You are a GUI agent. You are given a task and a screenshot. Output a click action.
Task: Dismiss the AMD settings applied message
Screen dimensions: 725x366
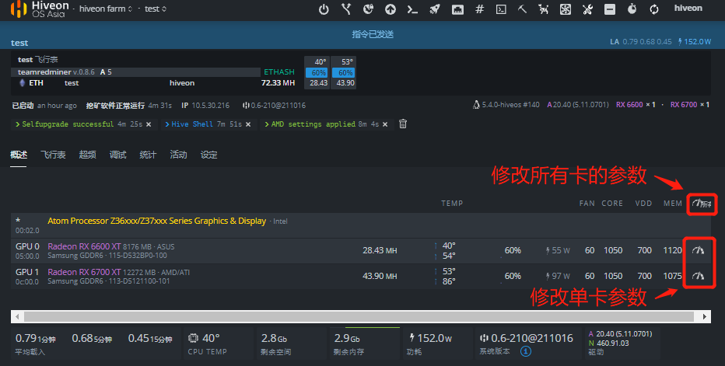pos(387,124)
